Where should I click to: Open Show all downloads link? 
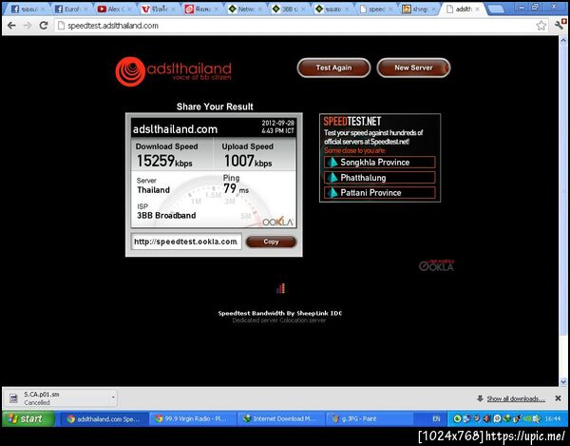click(x=516, y=398)
